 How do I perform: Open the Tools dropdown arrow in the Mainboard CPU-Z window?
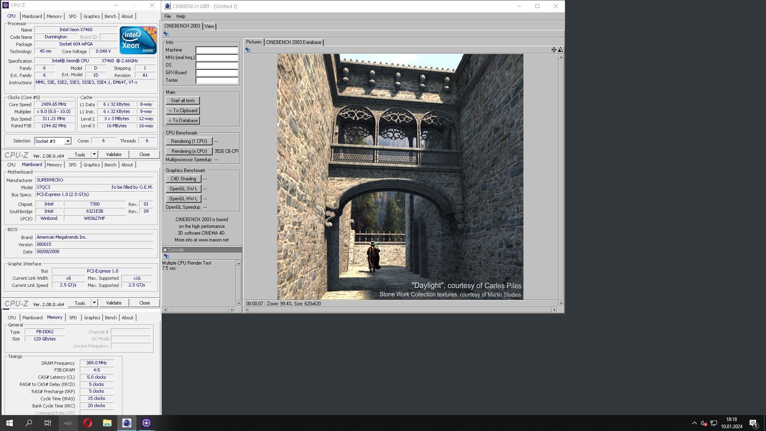click(94, 303)
